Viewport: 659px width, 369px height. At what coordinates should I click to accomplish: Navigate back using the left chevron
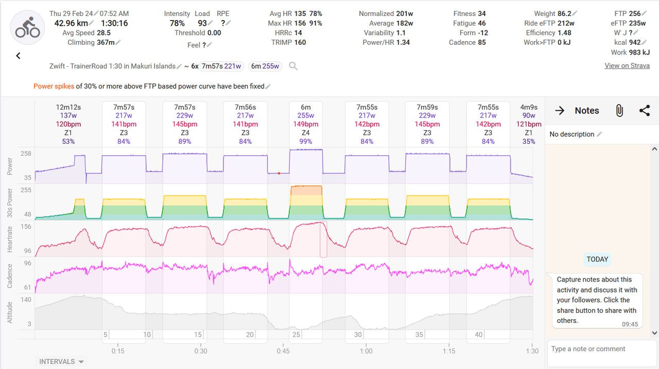click(x=18, y=56)
